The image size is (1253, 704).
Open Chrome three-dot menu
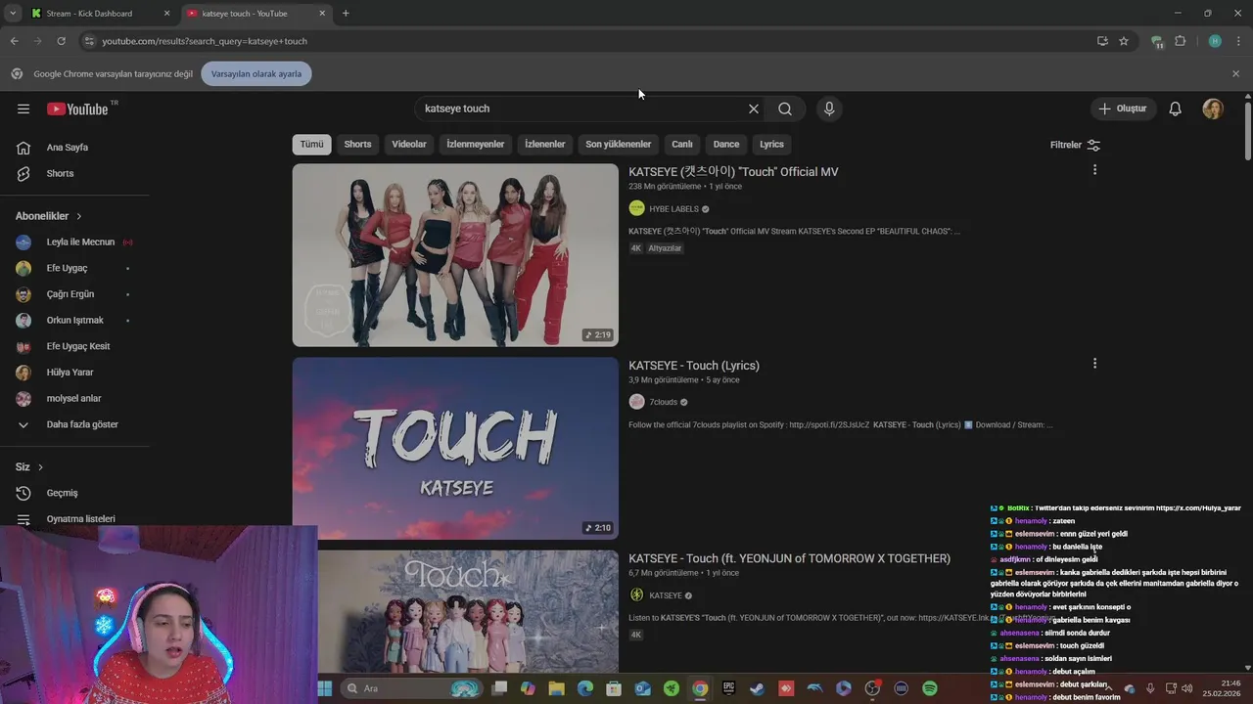coord(1238,41)
